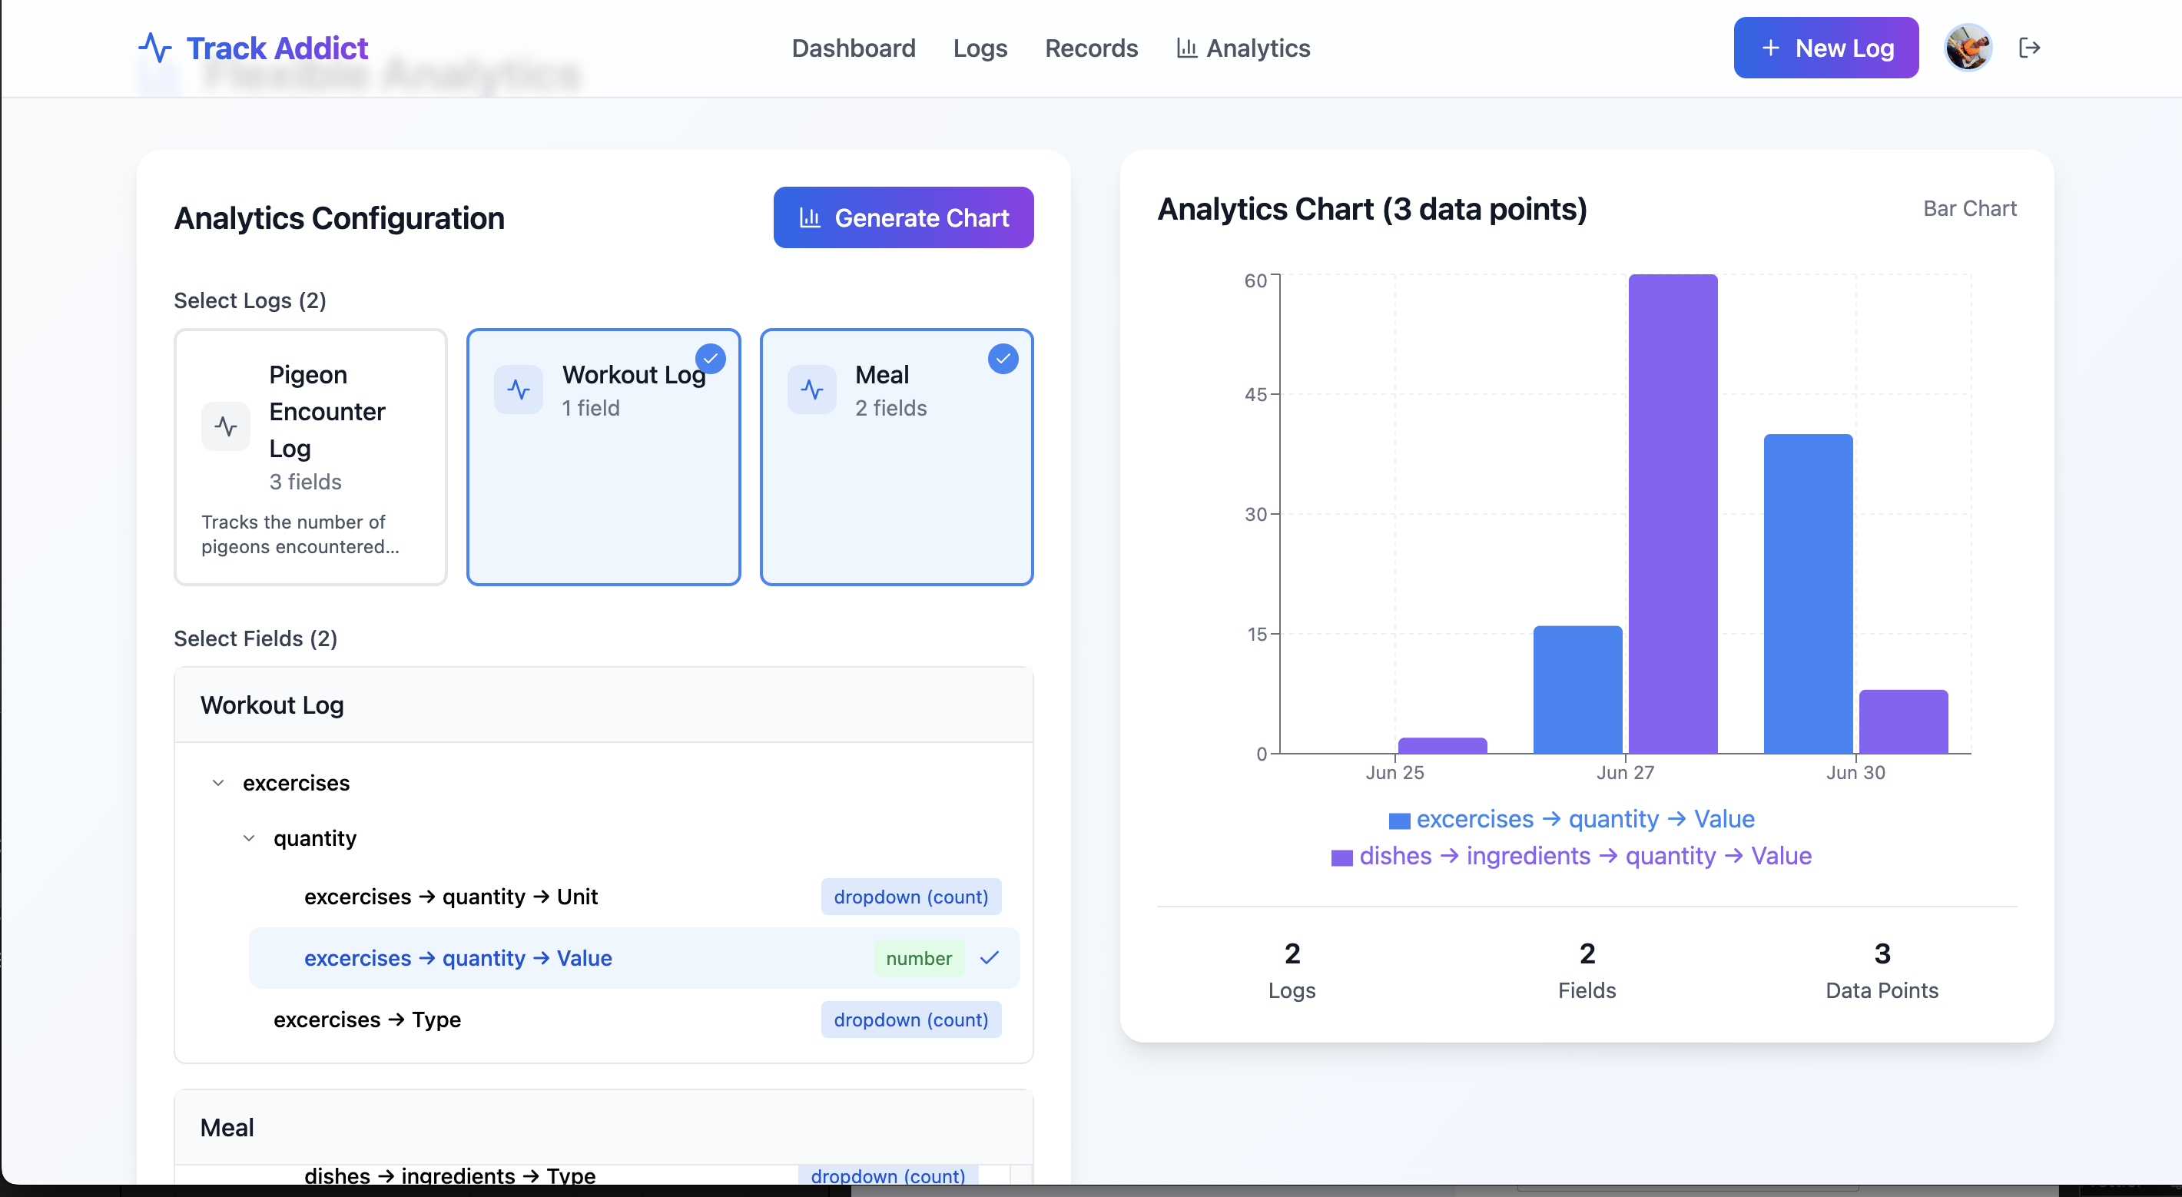Image resolution: width=2182 pixels, height=1197 pixels.
Task: Open the Records nav item
Action: point(1091,48)
